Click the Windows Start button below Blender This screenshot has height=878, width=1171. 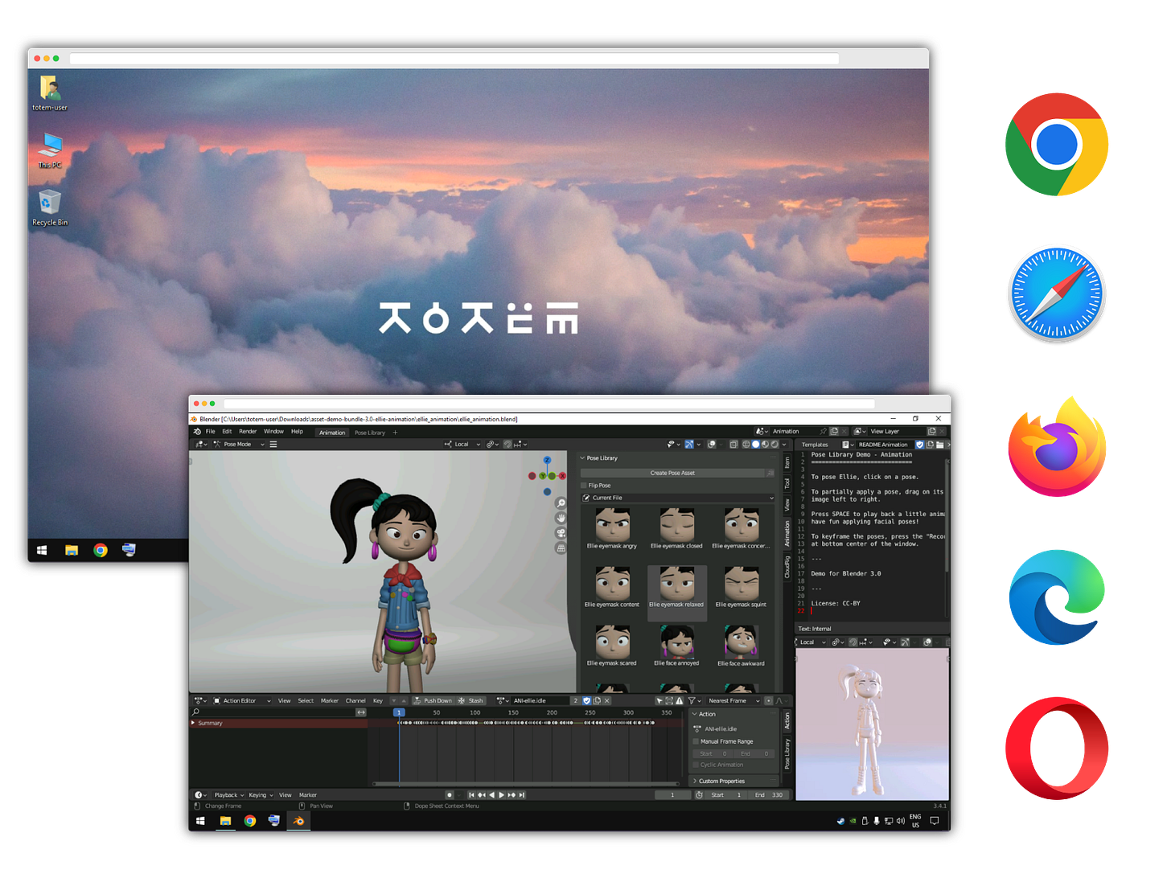(200, 821)
